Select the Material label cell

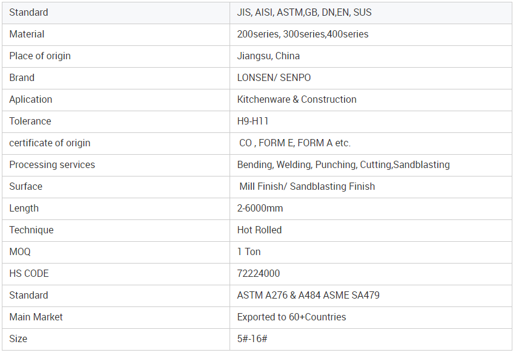27,34
